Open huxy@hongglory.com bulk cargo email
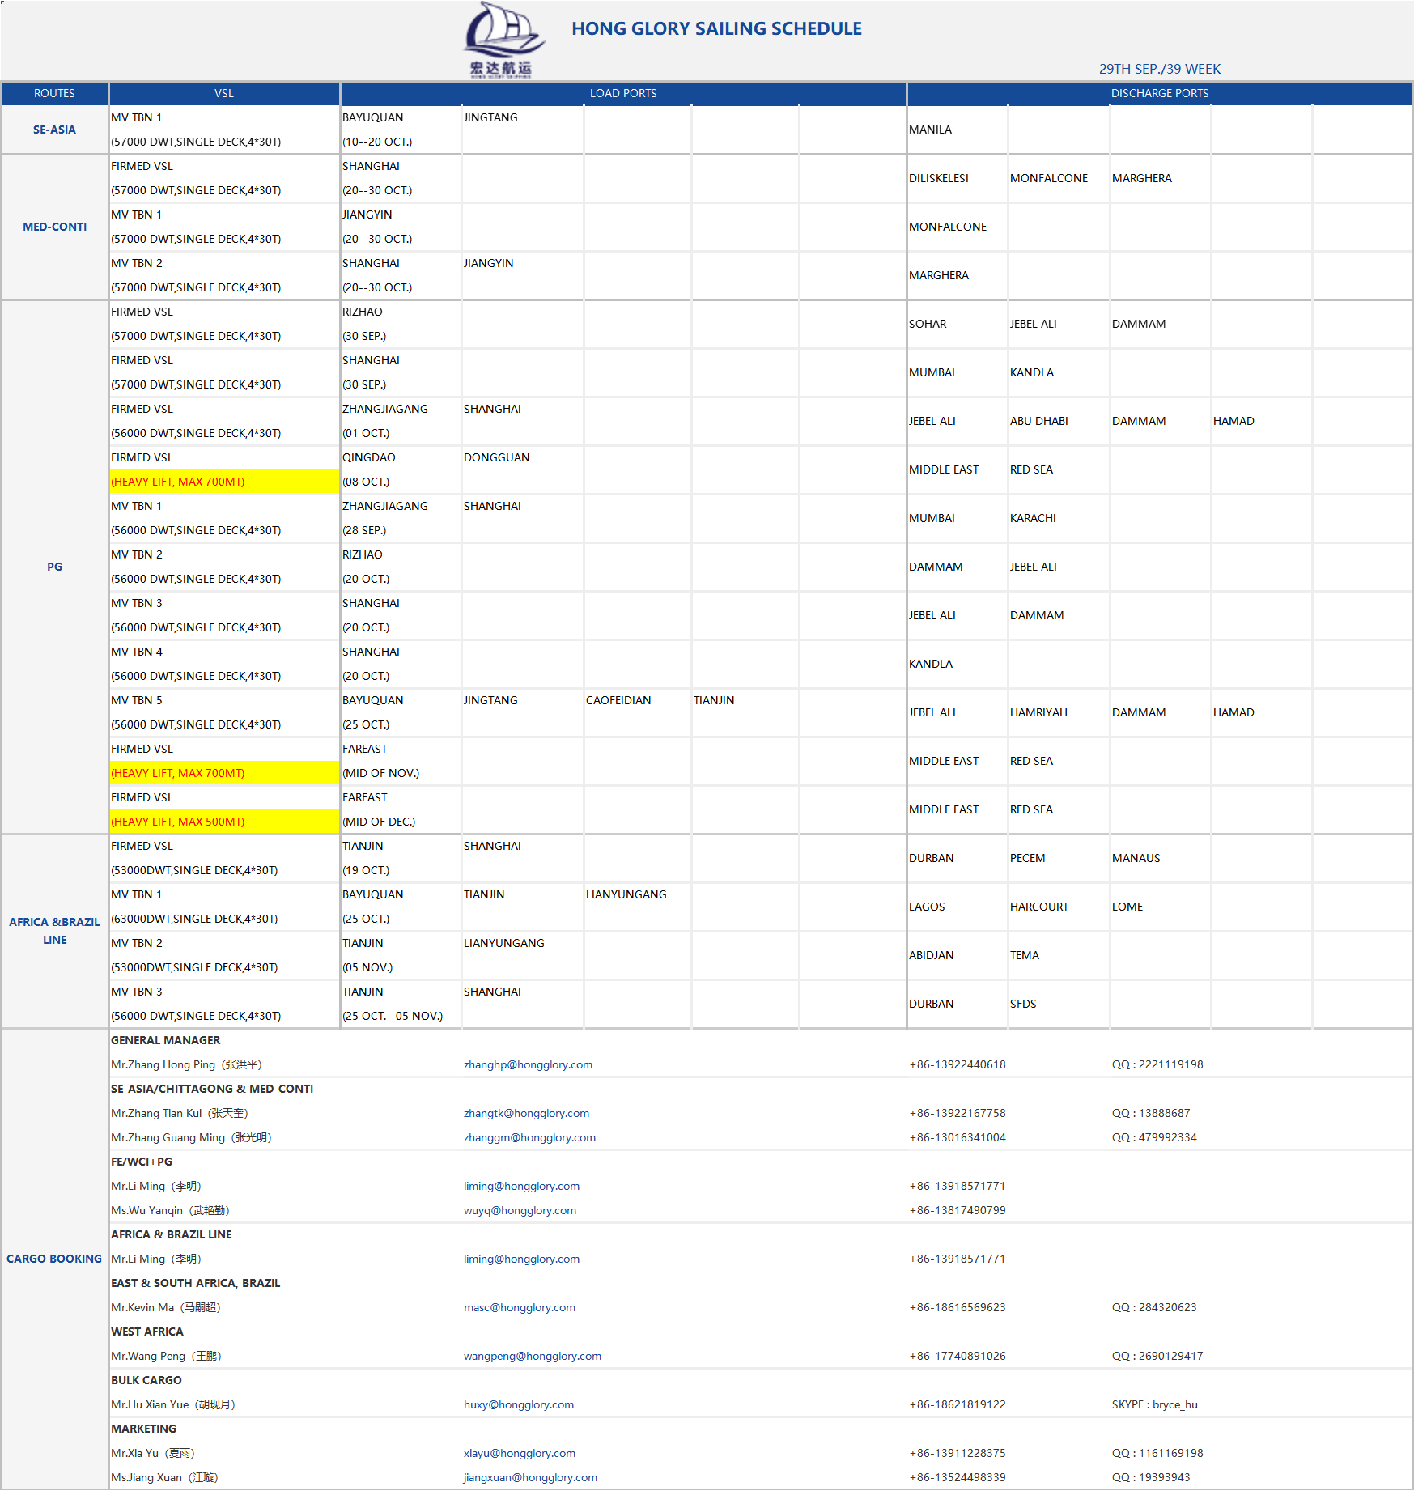The height and width of the screenshot is (1491, 1414). pyautogui.click(x=519, y=1404)
